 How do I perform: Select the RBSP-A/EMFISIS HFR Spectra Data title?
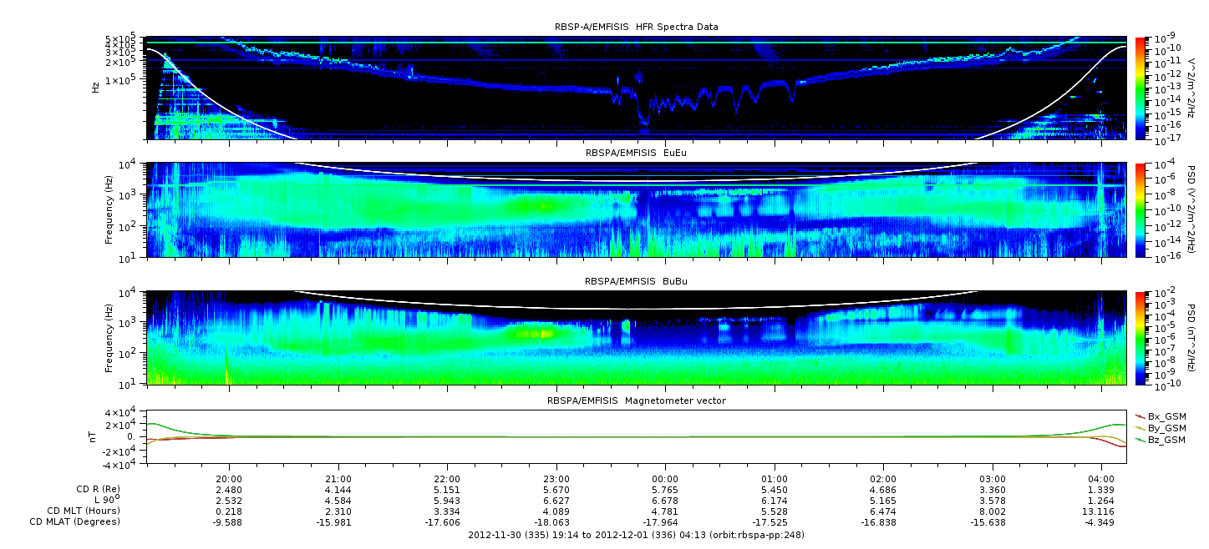click(636, 27)
